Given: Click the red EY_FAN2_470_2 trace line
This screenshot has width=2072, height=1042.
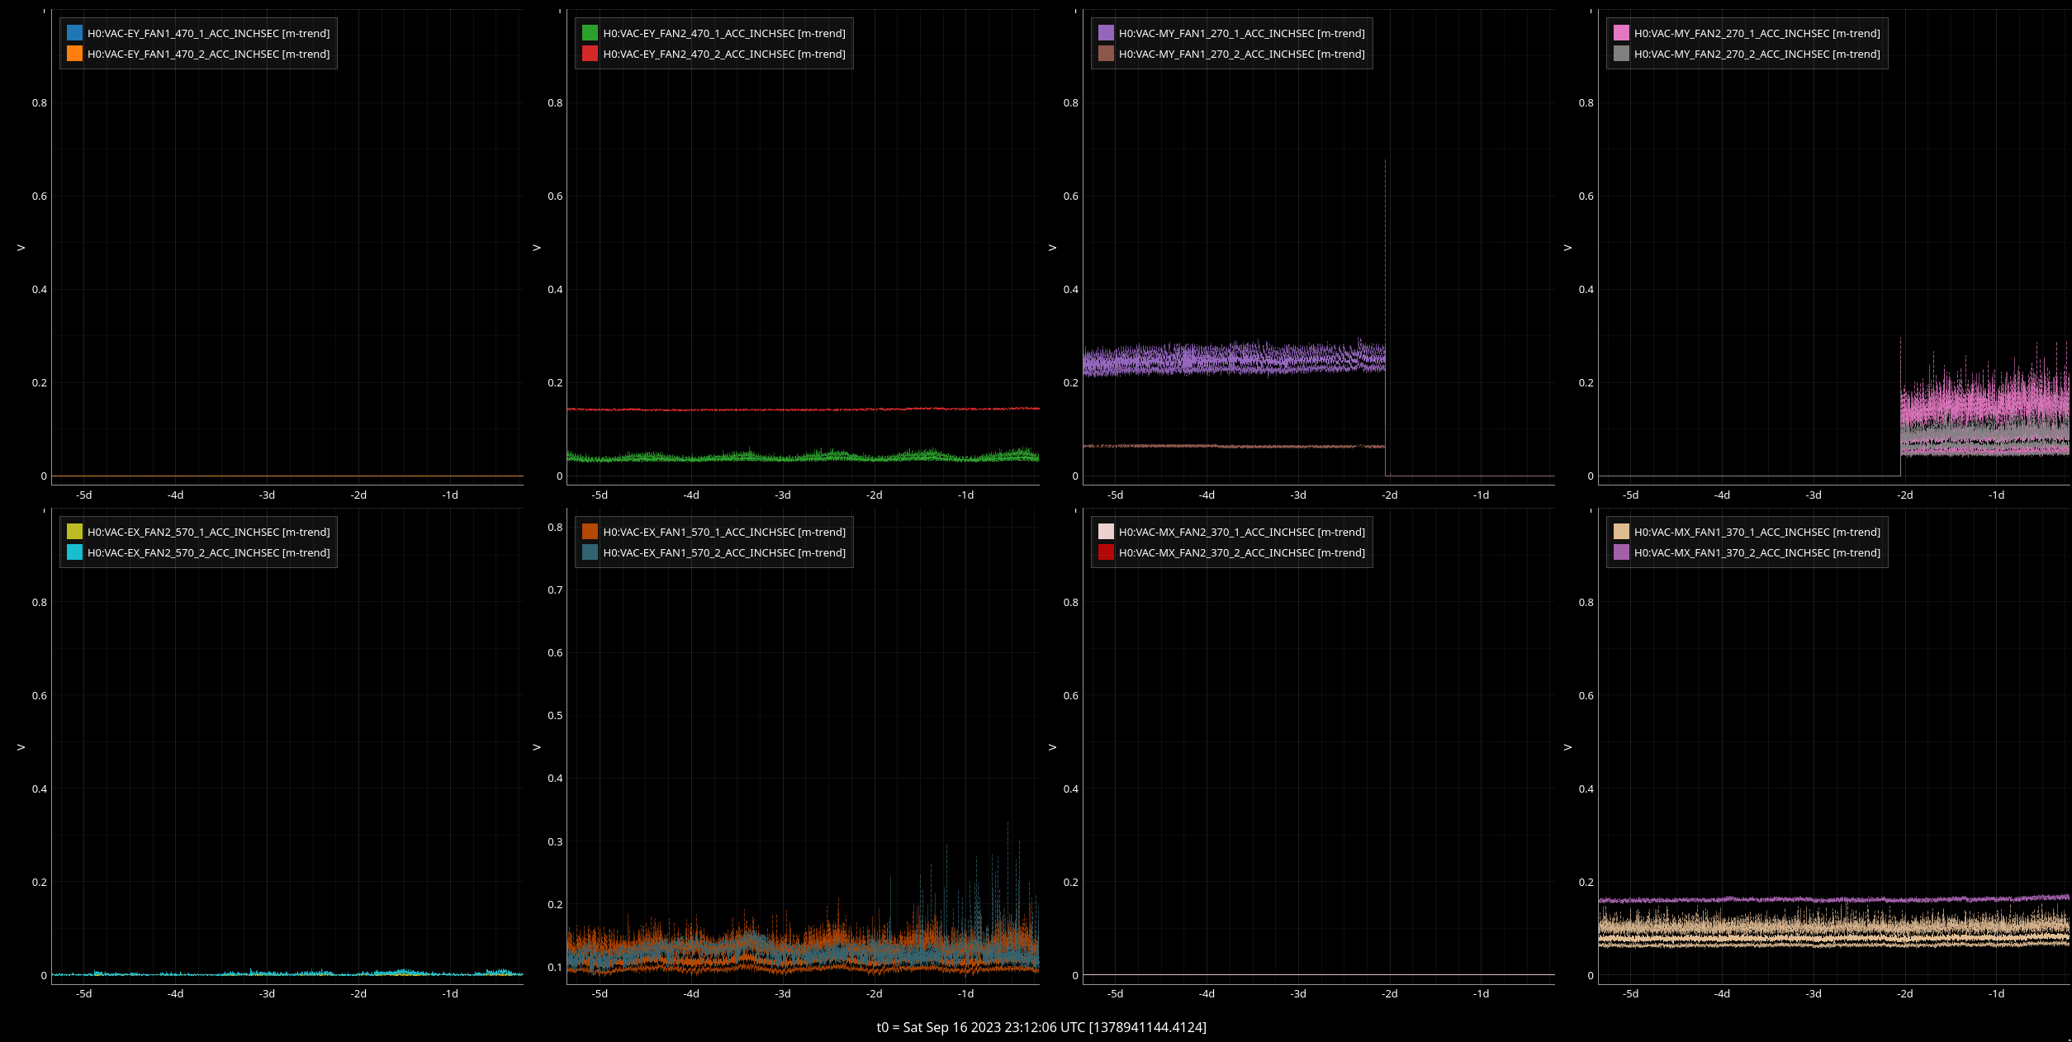Looking at the screenshot, I should click(x=803, y=410).
